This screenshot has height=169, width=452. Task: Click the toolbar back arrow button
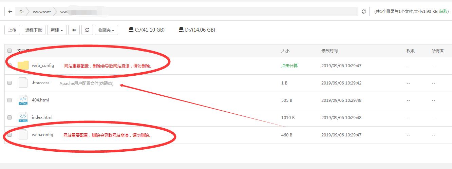tap(74, 30)
